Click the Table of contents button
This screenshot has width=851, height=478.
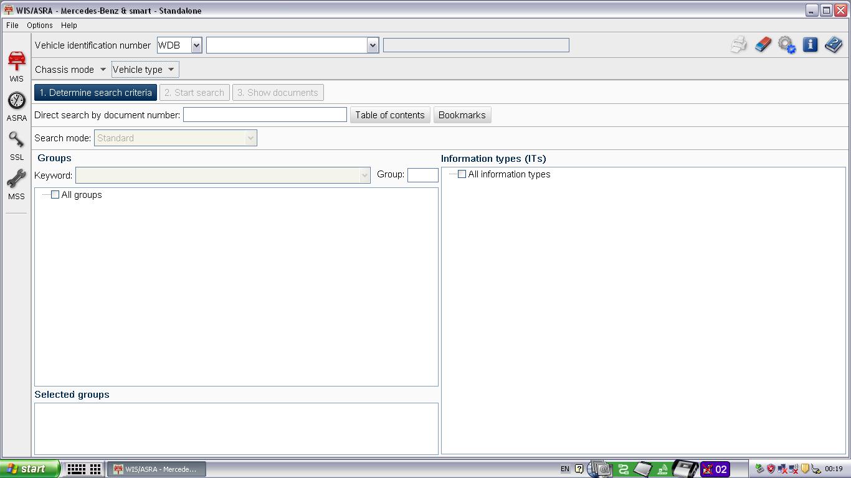click(390, 115)
